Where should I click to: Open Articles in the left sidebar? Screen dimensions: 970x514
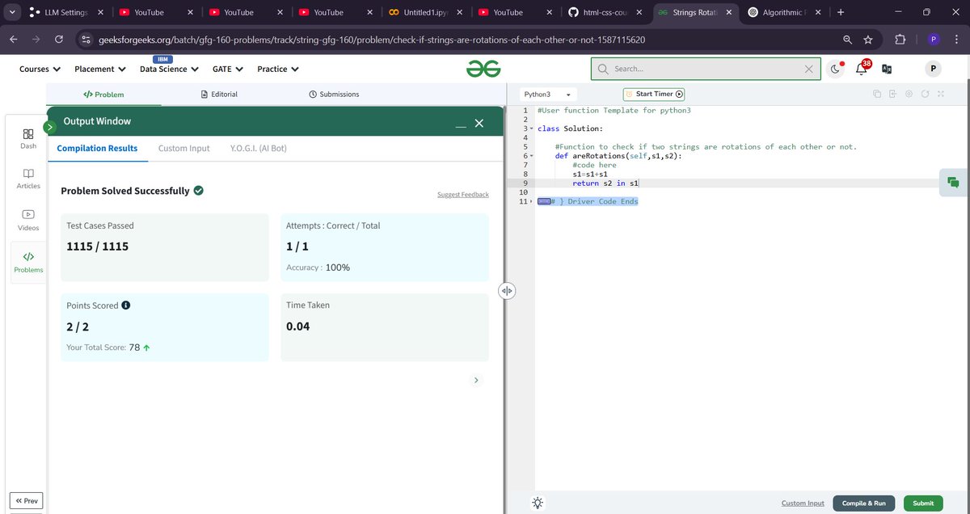point(28,179)
